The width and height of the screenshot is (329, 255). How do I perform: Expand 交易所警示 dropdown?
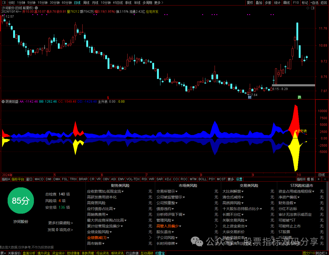tap(167, 191)
